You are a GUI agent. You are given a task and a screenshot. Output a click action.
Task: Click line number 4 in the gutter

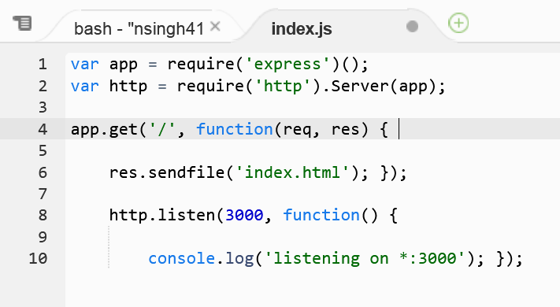[x=43, y=129]
